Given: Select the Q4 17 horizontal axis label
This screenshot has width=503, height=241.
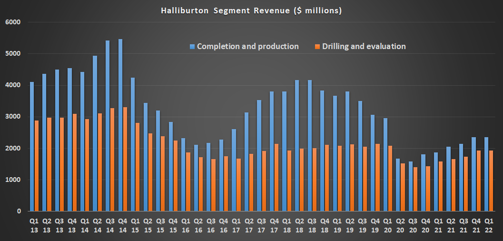Looking at the screenshot, I should click(274, 225).
